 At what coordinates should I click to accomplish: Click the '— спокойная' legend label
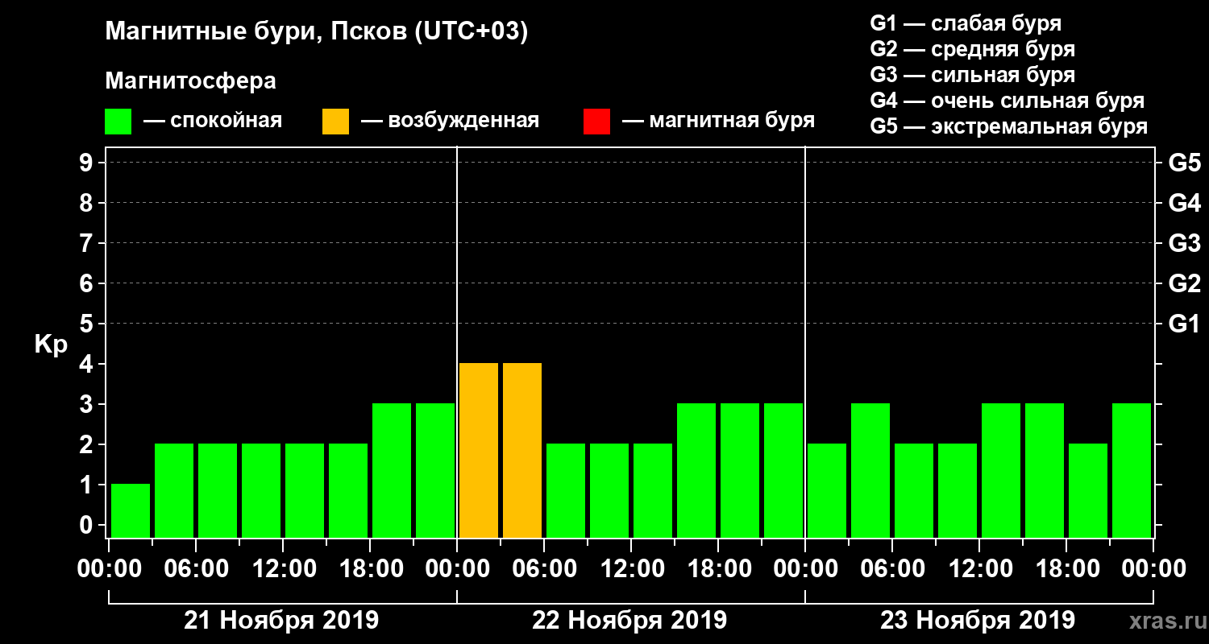[x=213, y=121]
